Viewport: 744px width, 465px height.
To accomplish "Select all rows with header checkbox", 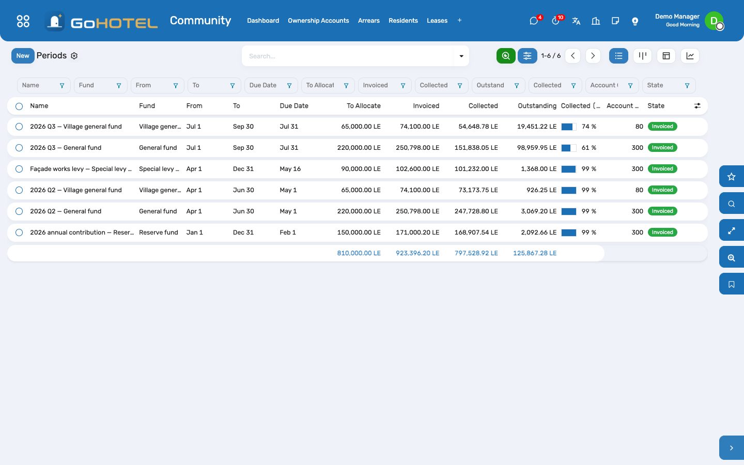I will point(19,106).
